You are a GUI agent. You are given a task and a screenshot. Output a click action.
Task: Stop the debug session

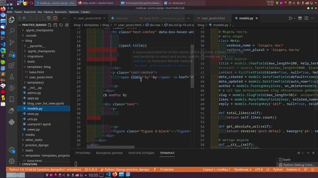click(x=55, y=18)
